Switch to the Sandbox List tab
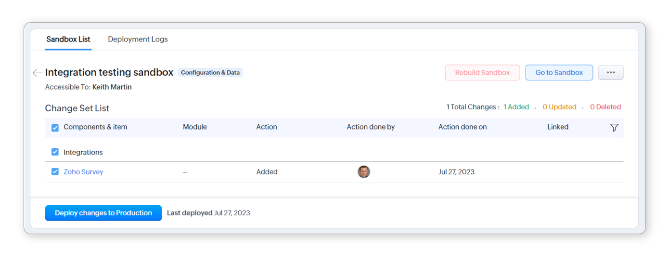 click(68, 39)
